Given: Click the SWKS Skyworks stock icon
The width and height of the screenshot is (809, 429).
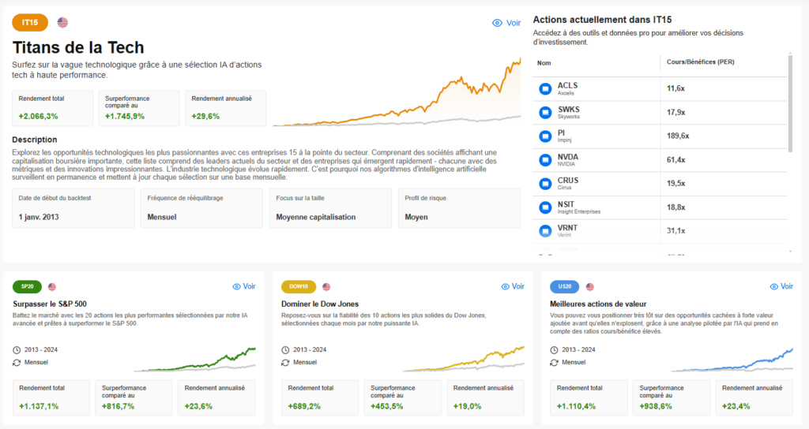Looking at the screenshot, I should (x=544, y=113).
